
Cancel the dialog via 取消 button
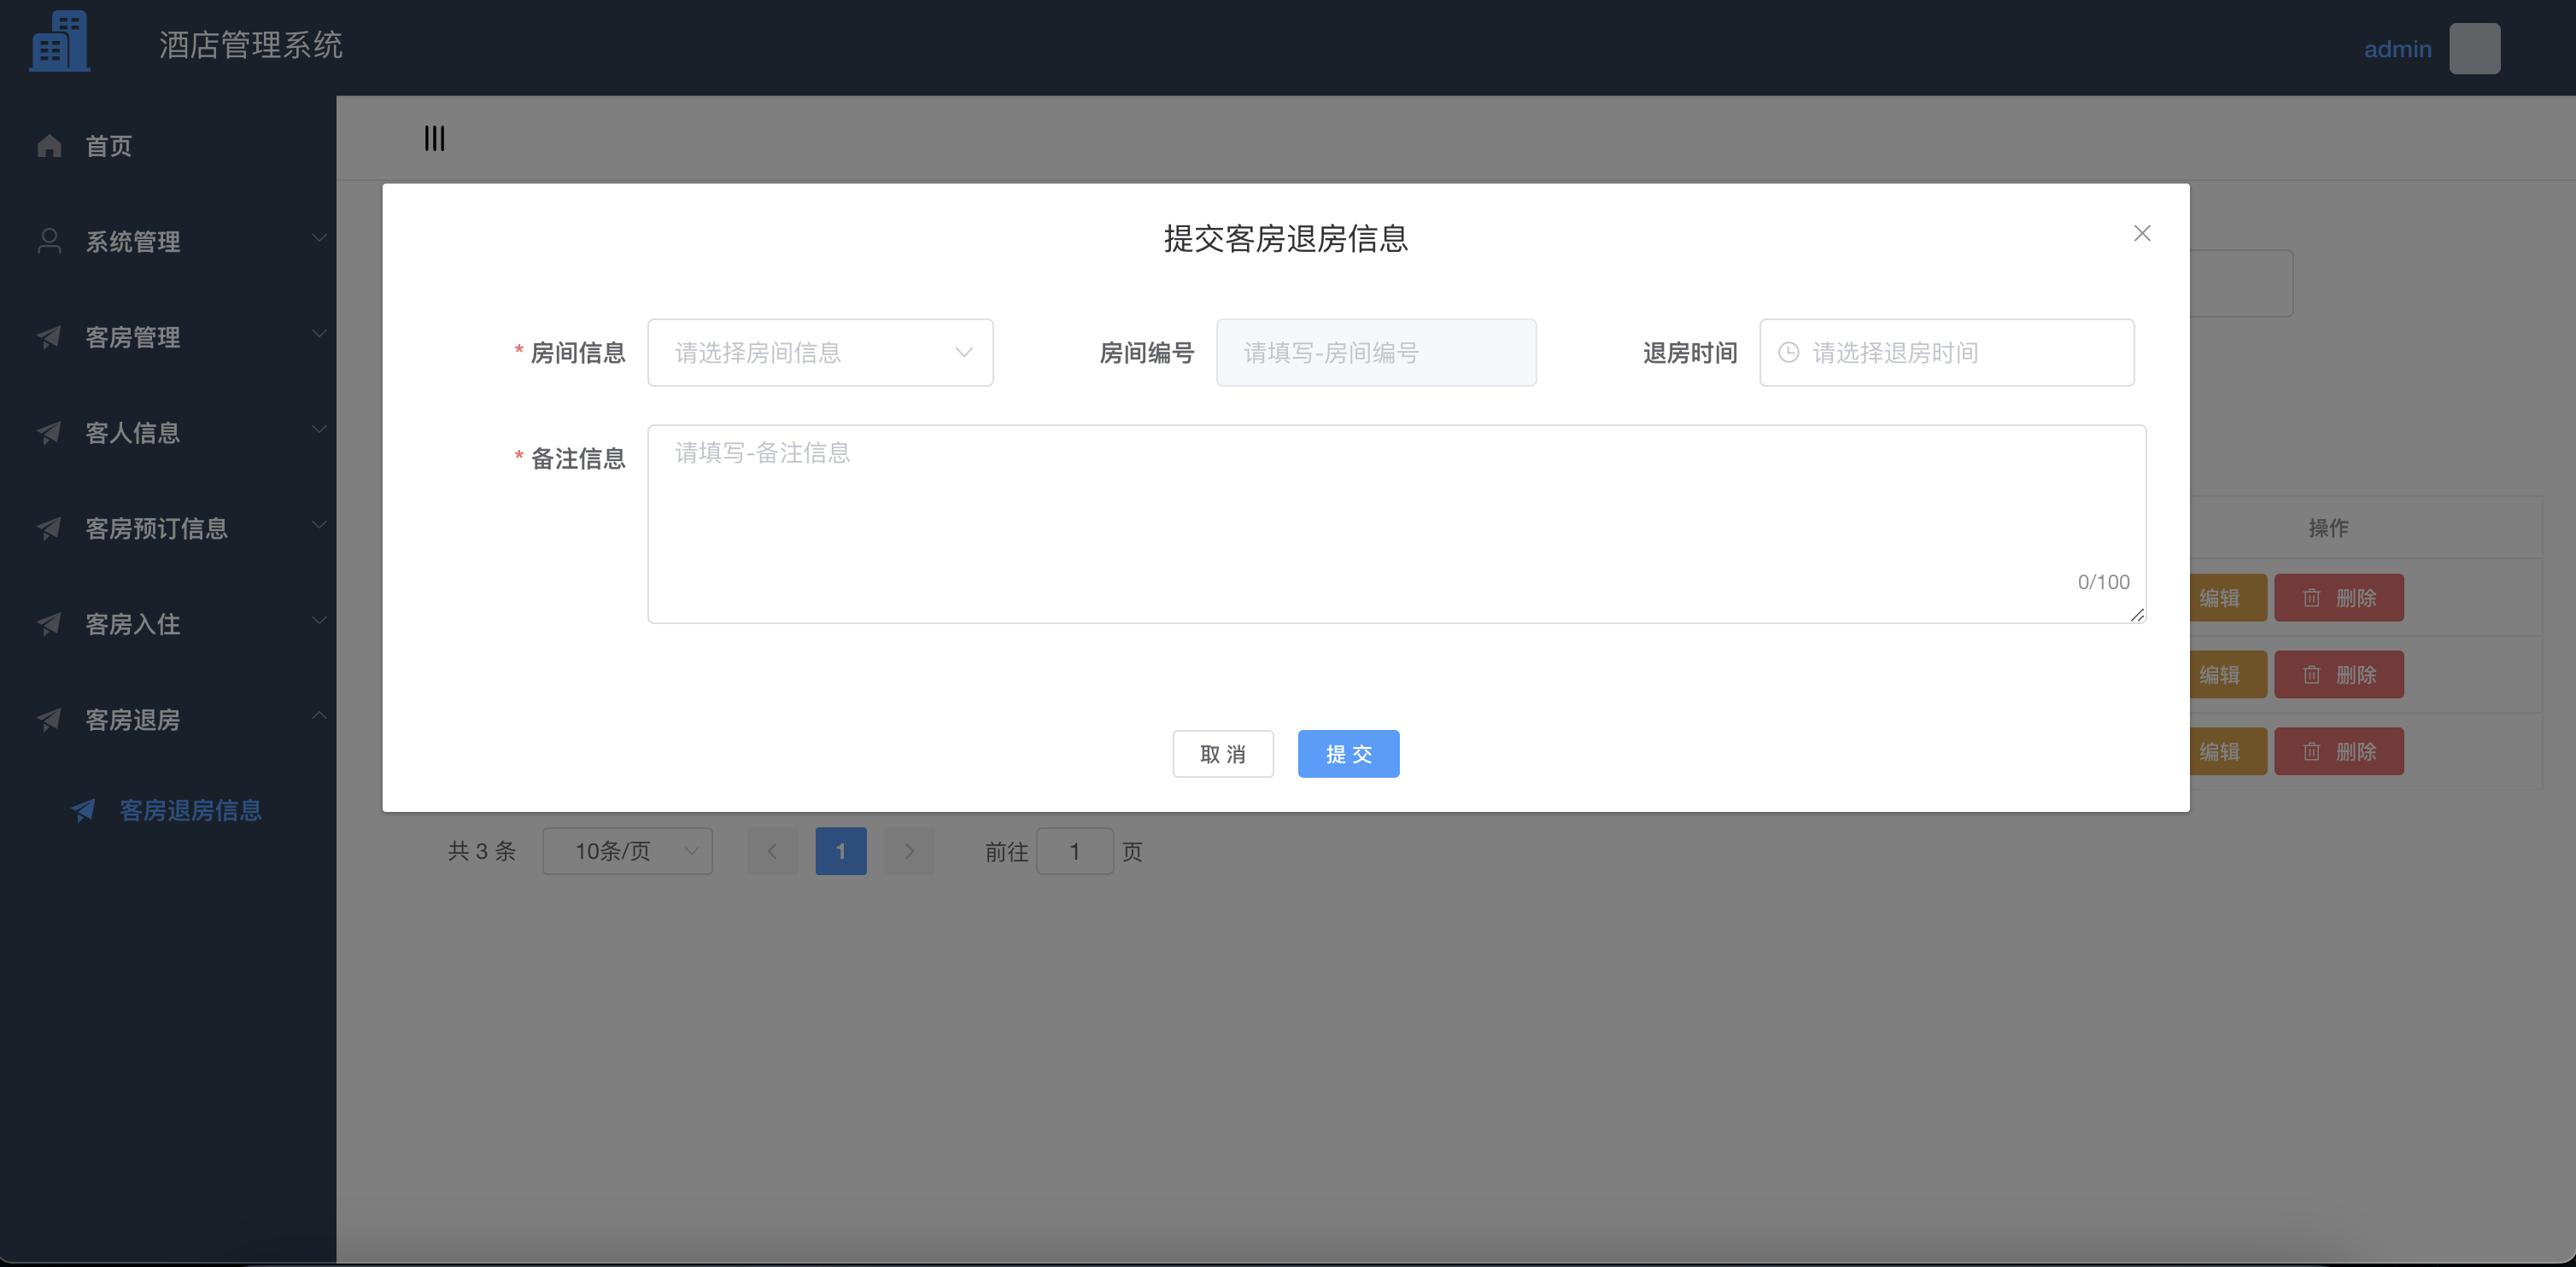(1223, 753)
